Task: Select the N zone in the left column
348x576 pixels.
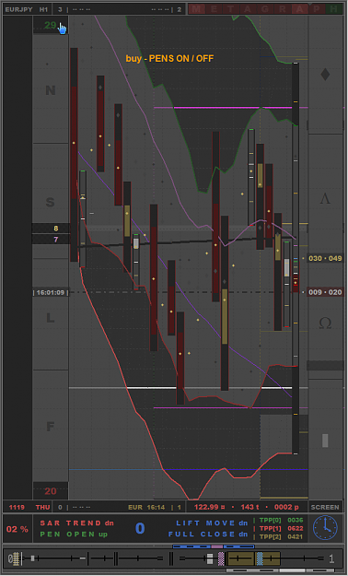Action: 51,90
